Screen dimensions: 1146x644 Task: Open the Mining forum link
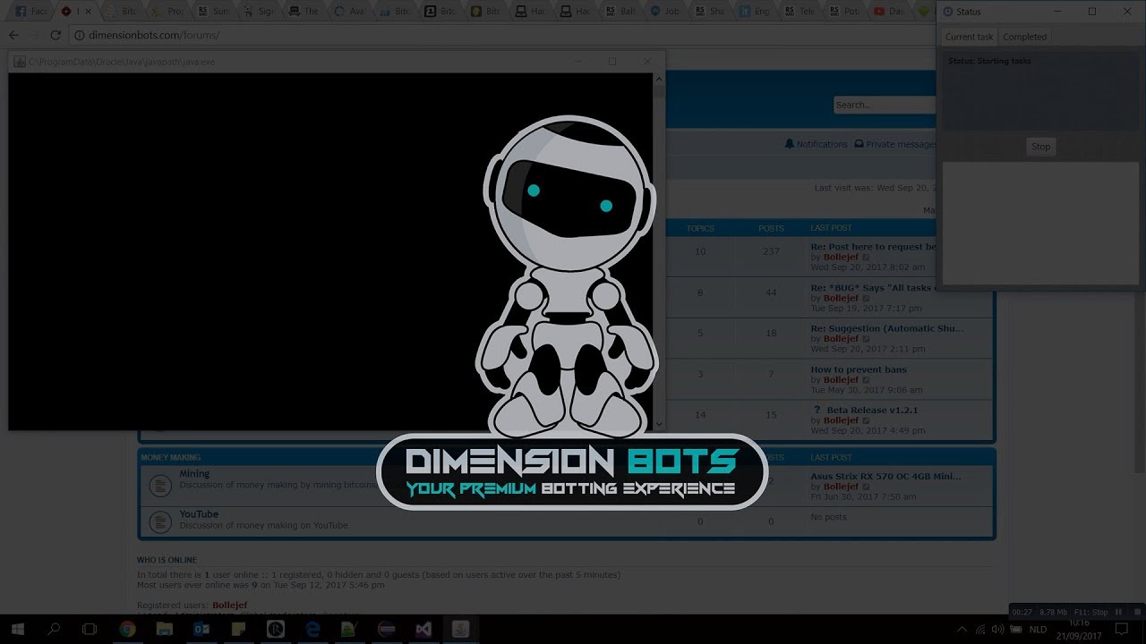tap(194, 474)
